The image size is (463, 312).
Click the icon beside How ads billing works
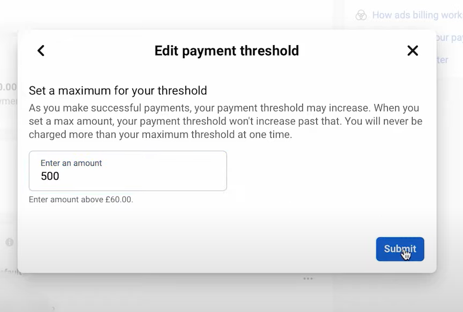(361, 15)
